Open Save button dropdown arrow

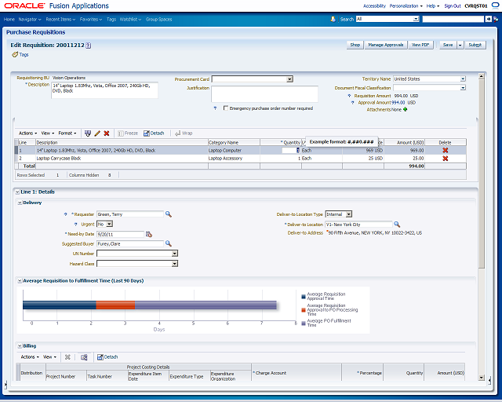coord(460,46)
